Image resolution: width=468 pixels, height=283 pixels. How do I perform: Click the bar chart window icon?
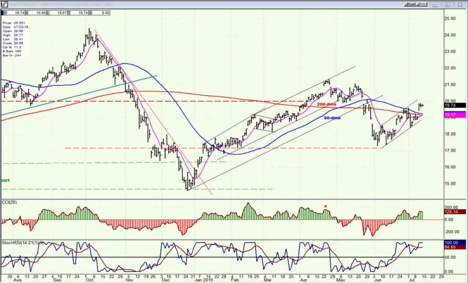pyautogui.click(x=4, y=5)
